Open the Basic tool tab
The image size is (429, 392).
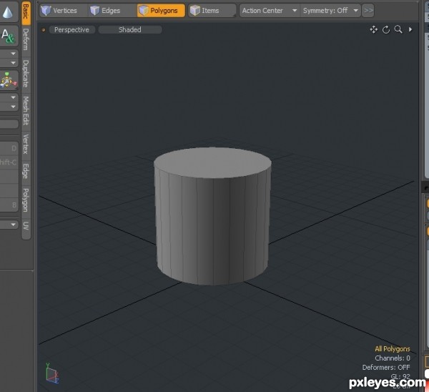pos(26,12)
